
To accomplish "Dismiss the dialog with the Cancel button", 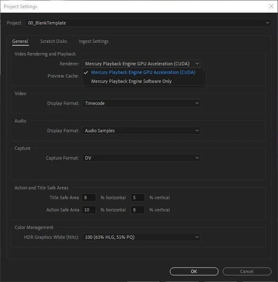I will point(247,271).
